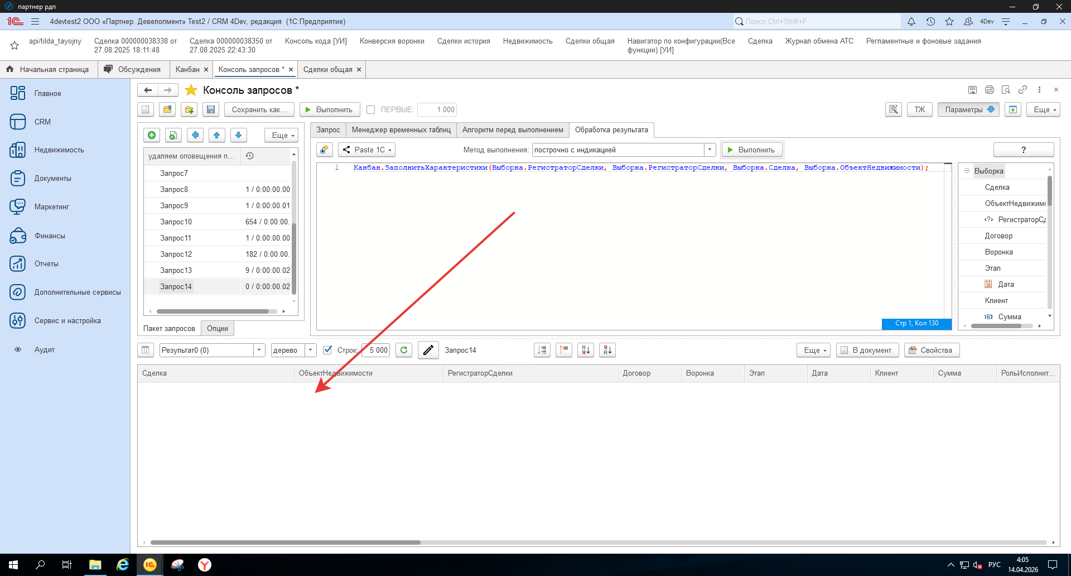Collapse the Выборка tree node
This screenshot has width=1071, height=576.
pos(967,171)
